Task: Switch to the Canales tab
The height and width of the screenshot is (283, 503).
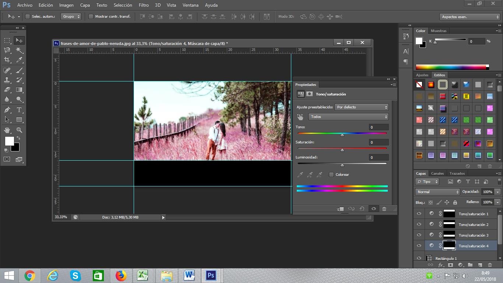Action: point(437,174)
